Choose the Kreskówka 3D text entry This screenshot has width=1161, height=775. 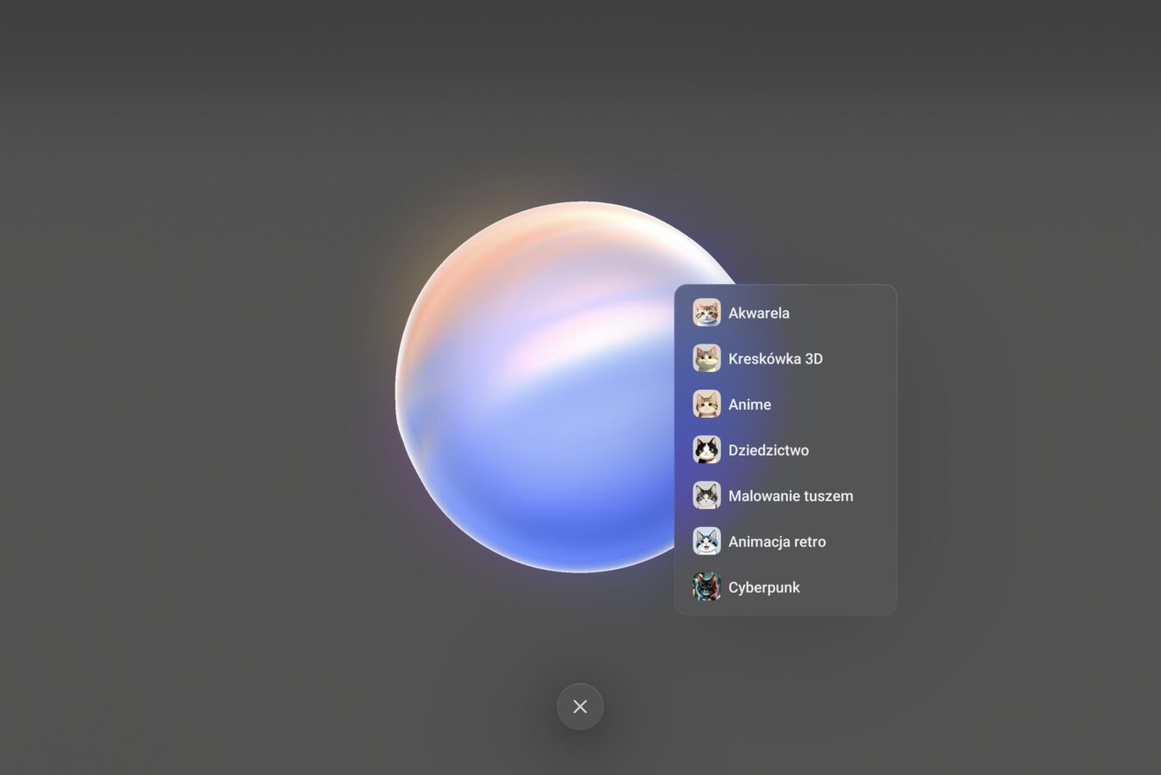pyautogui.click(x=775, y=359)
